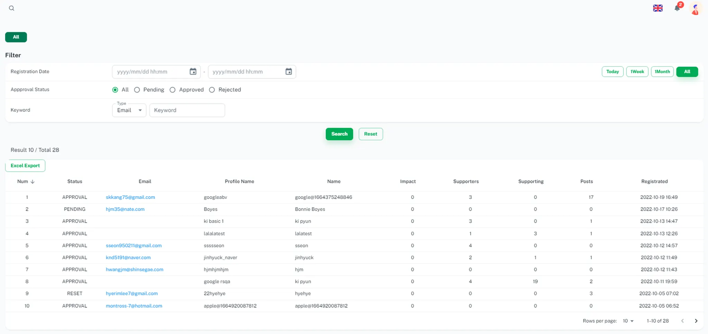Open the language flag selector
Image resolution: width=708 pixels, height=334 pixels.
click(x=658, y=8)
